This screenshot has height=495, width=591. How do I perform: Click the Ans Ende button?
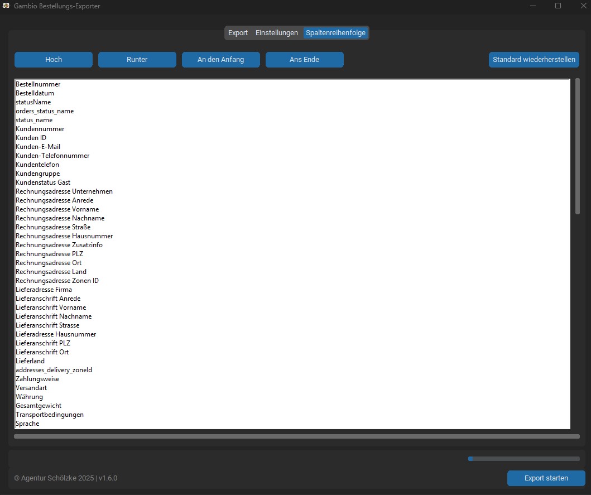305,60
